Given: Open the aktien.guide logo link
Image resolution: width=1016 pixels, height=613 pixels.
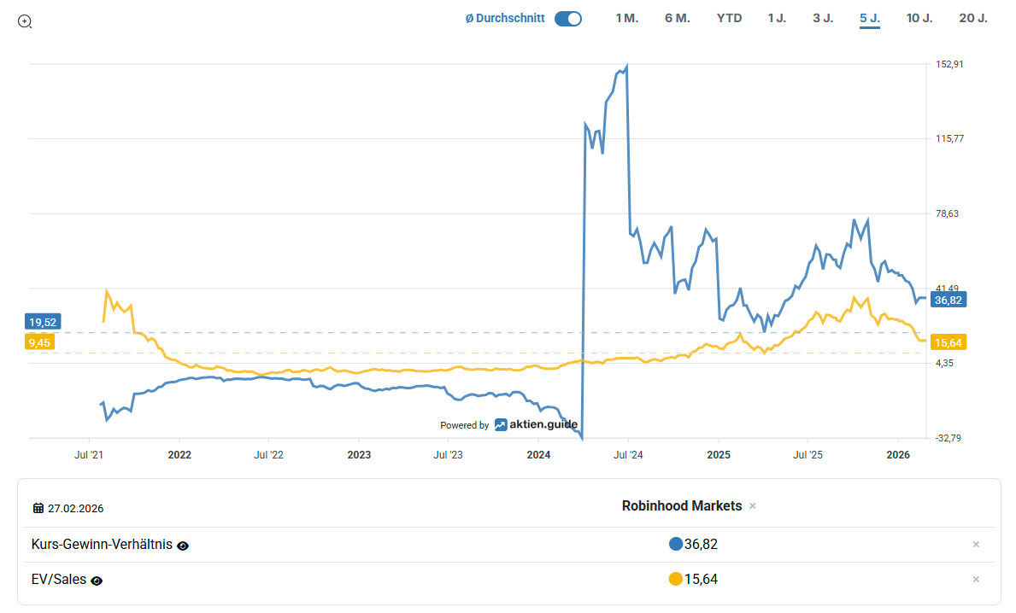Looking at the screenshot, I should 536,424.
